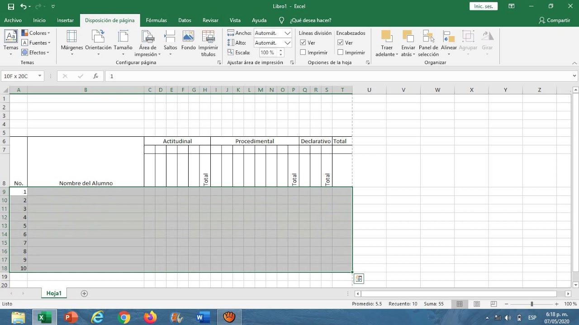This screenshot has width=579, height=325.
Task: Open the Ancho width dropdown
Action: [288, 33]
